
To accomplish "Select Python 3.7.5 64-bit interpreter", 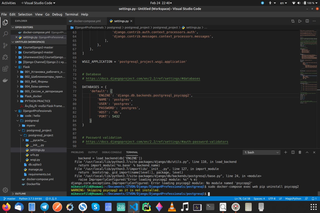I will [30, 199].
